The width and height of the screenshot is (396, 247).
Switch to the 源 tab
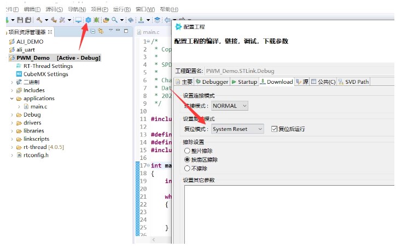pyautogui.click(x=302, y=82)
